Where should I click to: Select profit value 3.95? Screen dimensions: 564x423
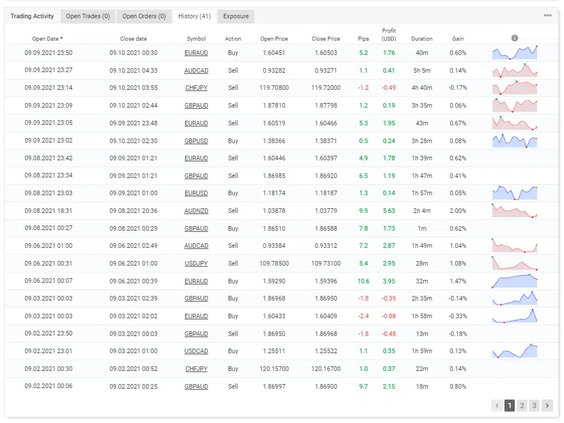pyautogui.click(x=389, y=281)
